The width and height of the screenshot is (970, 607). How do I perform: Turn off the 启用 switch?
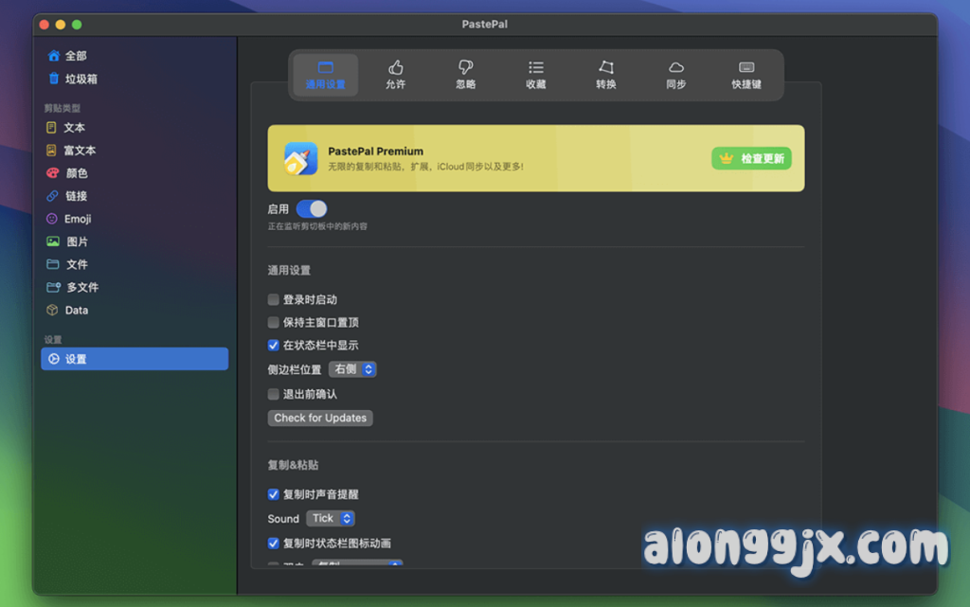pyautogui.click(x=312, y=208)
